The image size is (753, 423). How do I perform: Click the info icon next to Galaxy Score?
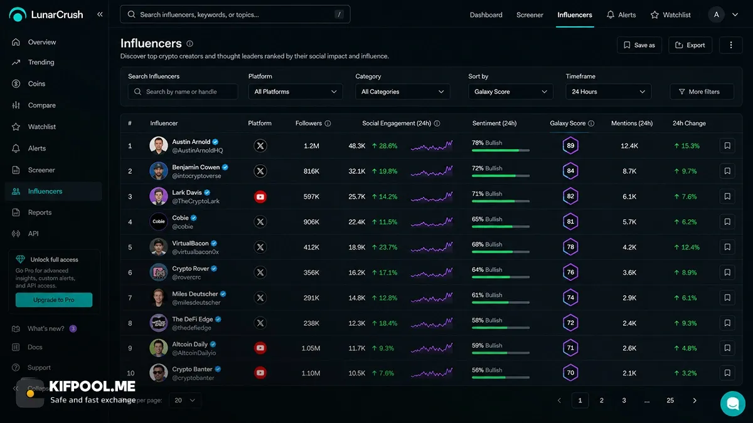click(x=591, y=123)
